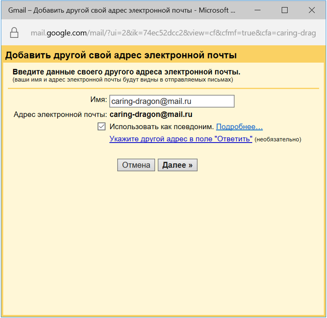
Task: Click the note starting "(ваши имя и адрес электронной почты"
Action: click(123, 79)
